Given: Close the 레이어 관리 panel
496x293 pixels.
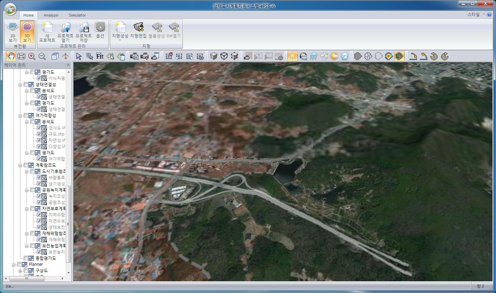Looking at the screenshot, I should [68, 65].
